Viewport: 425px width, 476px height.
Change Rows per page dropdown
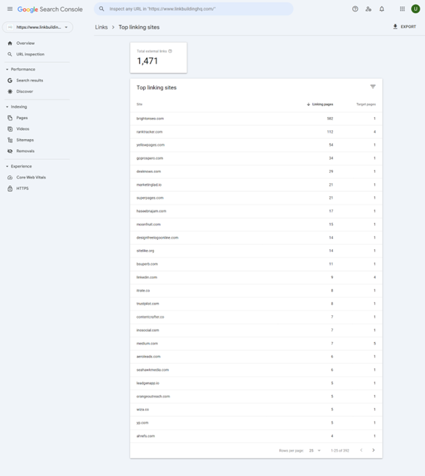pos(315,451)
